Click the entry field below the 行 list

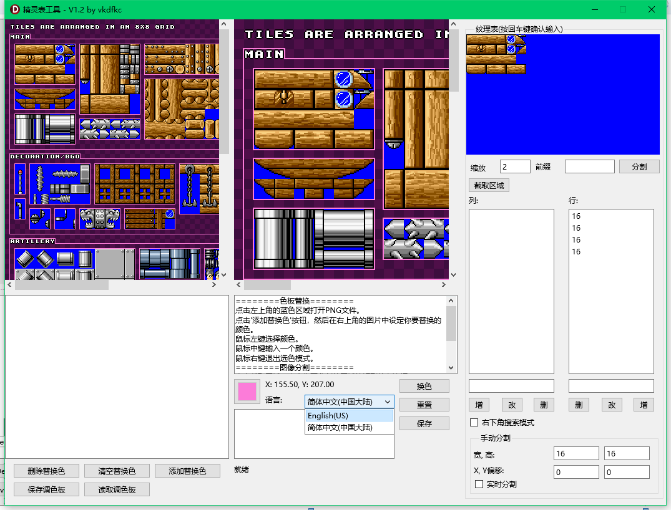[x=611, y=386]
